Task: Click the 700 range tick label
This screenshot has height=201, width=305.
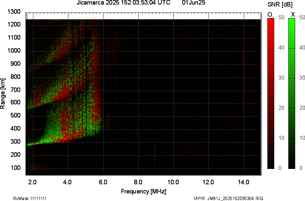Action: coord(15,90)
